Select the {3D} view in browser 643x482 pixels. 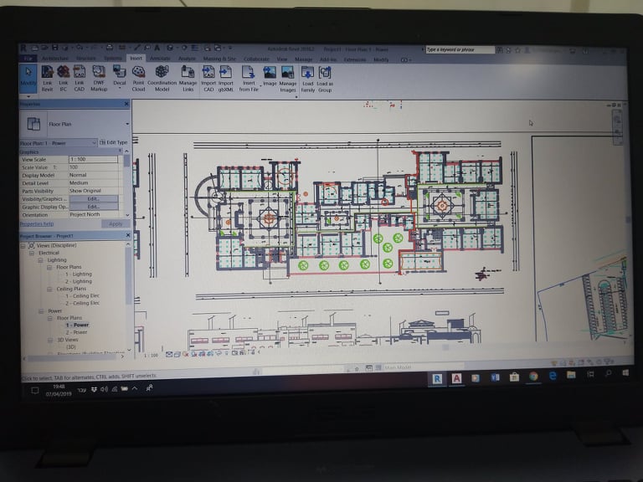point(70,347)
